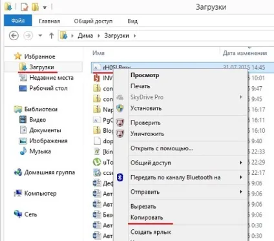The width and height of the screenshot is (274, 241).
Task: Select the Nap... folder icon
Action: [x=97, y=109]
